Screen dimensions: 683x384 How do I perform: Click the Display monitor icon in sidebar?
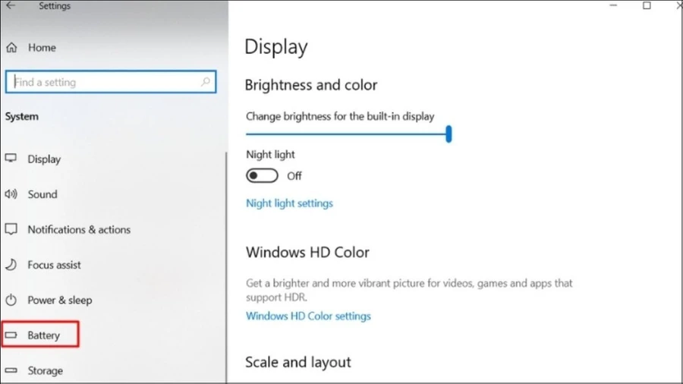[x=11, y=159]
